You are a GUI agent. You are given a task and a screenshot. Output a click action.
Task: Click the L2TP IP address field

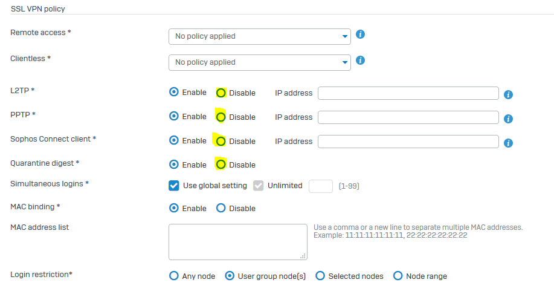(x=408, y=93)
